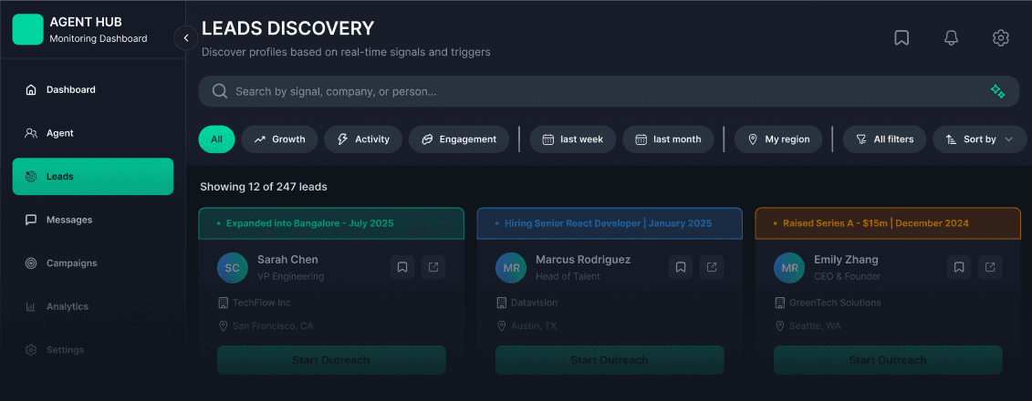The image size is (1032, 401).
Task: Go to Messages in the sidebar
Action: point(69,220)
